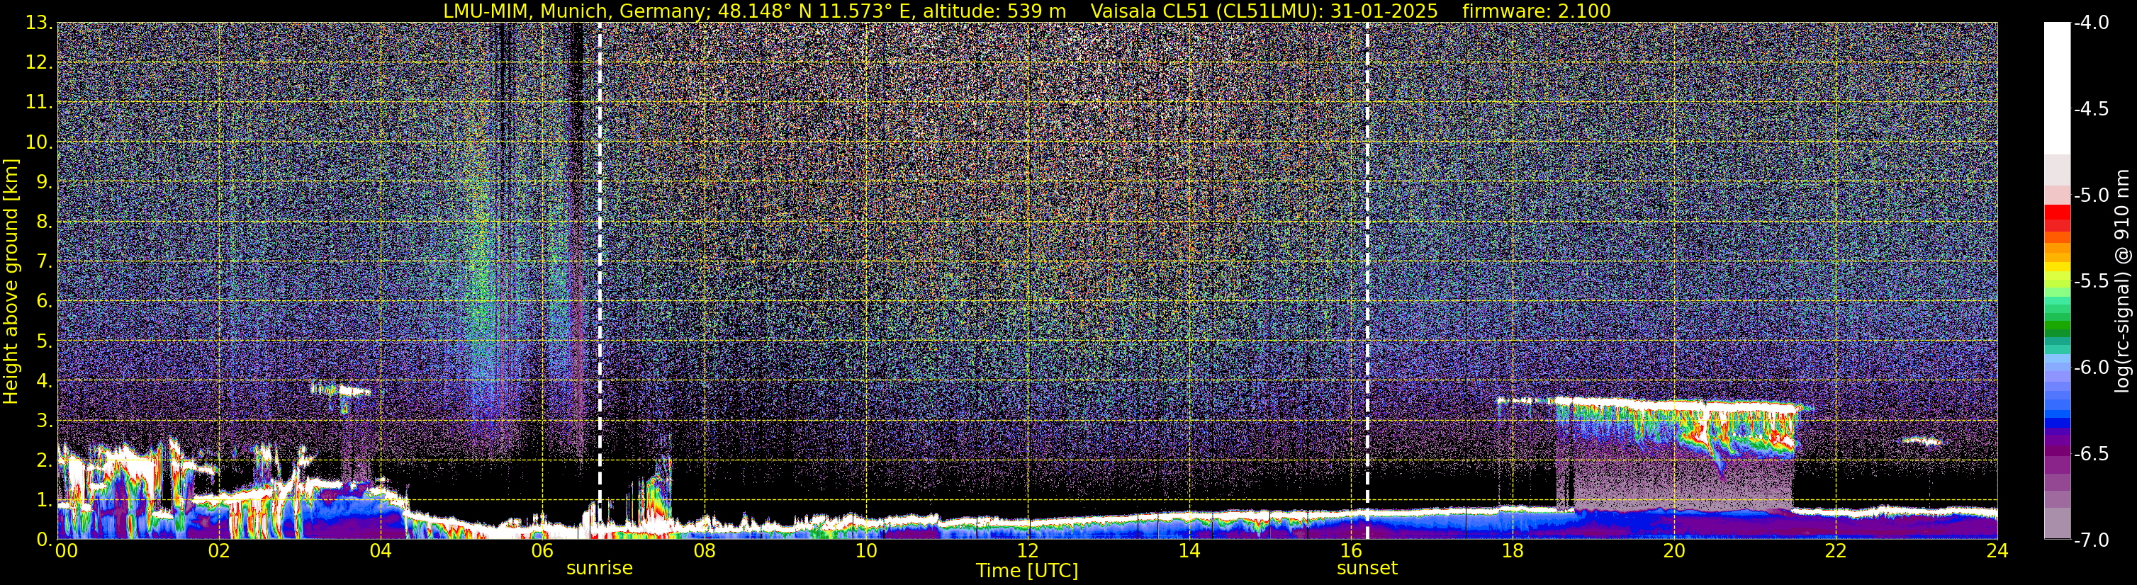Viewport: 2137px width, 585px height.
Task: Click the date '31-01-2025' in the title
Action: click(1384, 11)
